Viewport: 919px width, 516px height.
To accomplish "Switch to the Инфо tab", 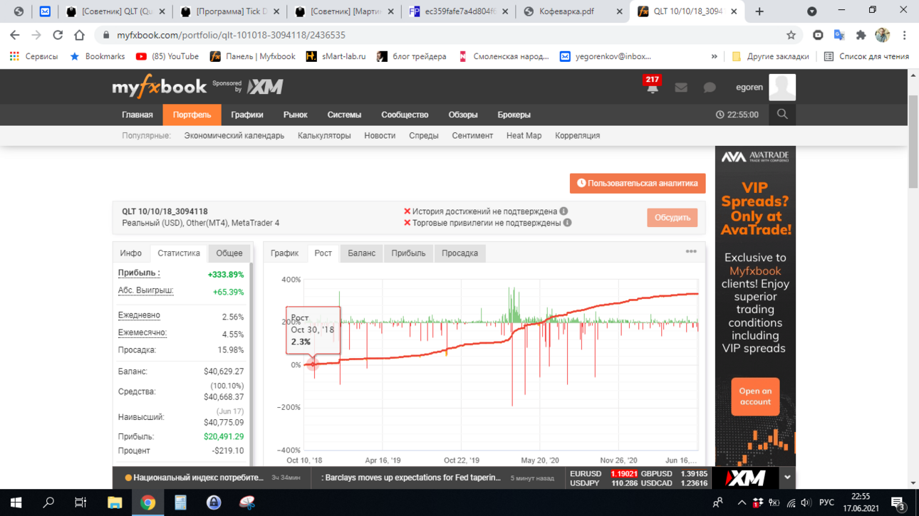I will [130, 253].
